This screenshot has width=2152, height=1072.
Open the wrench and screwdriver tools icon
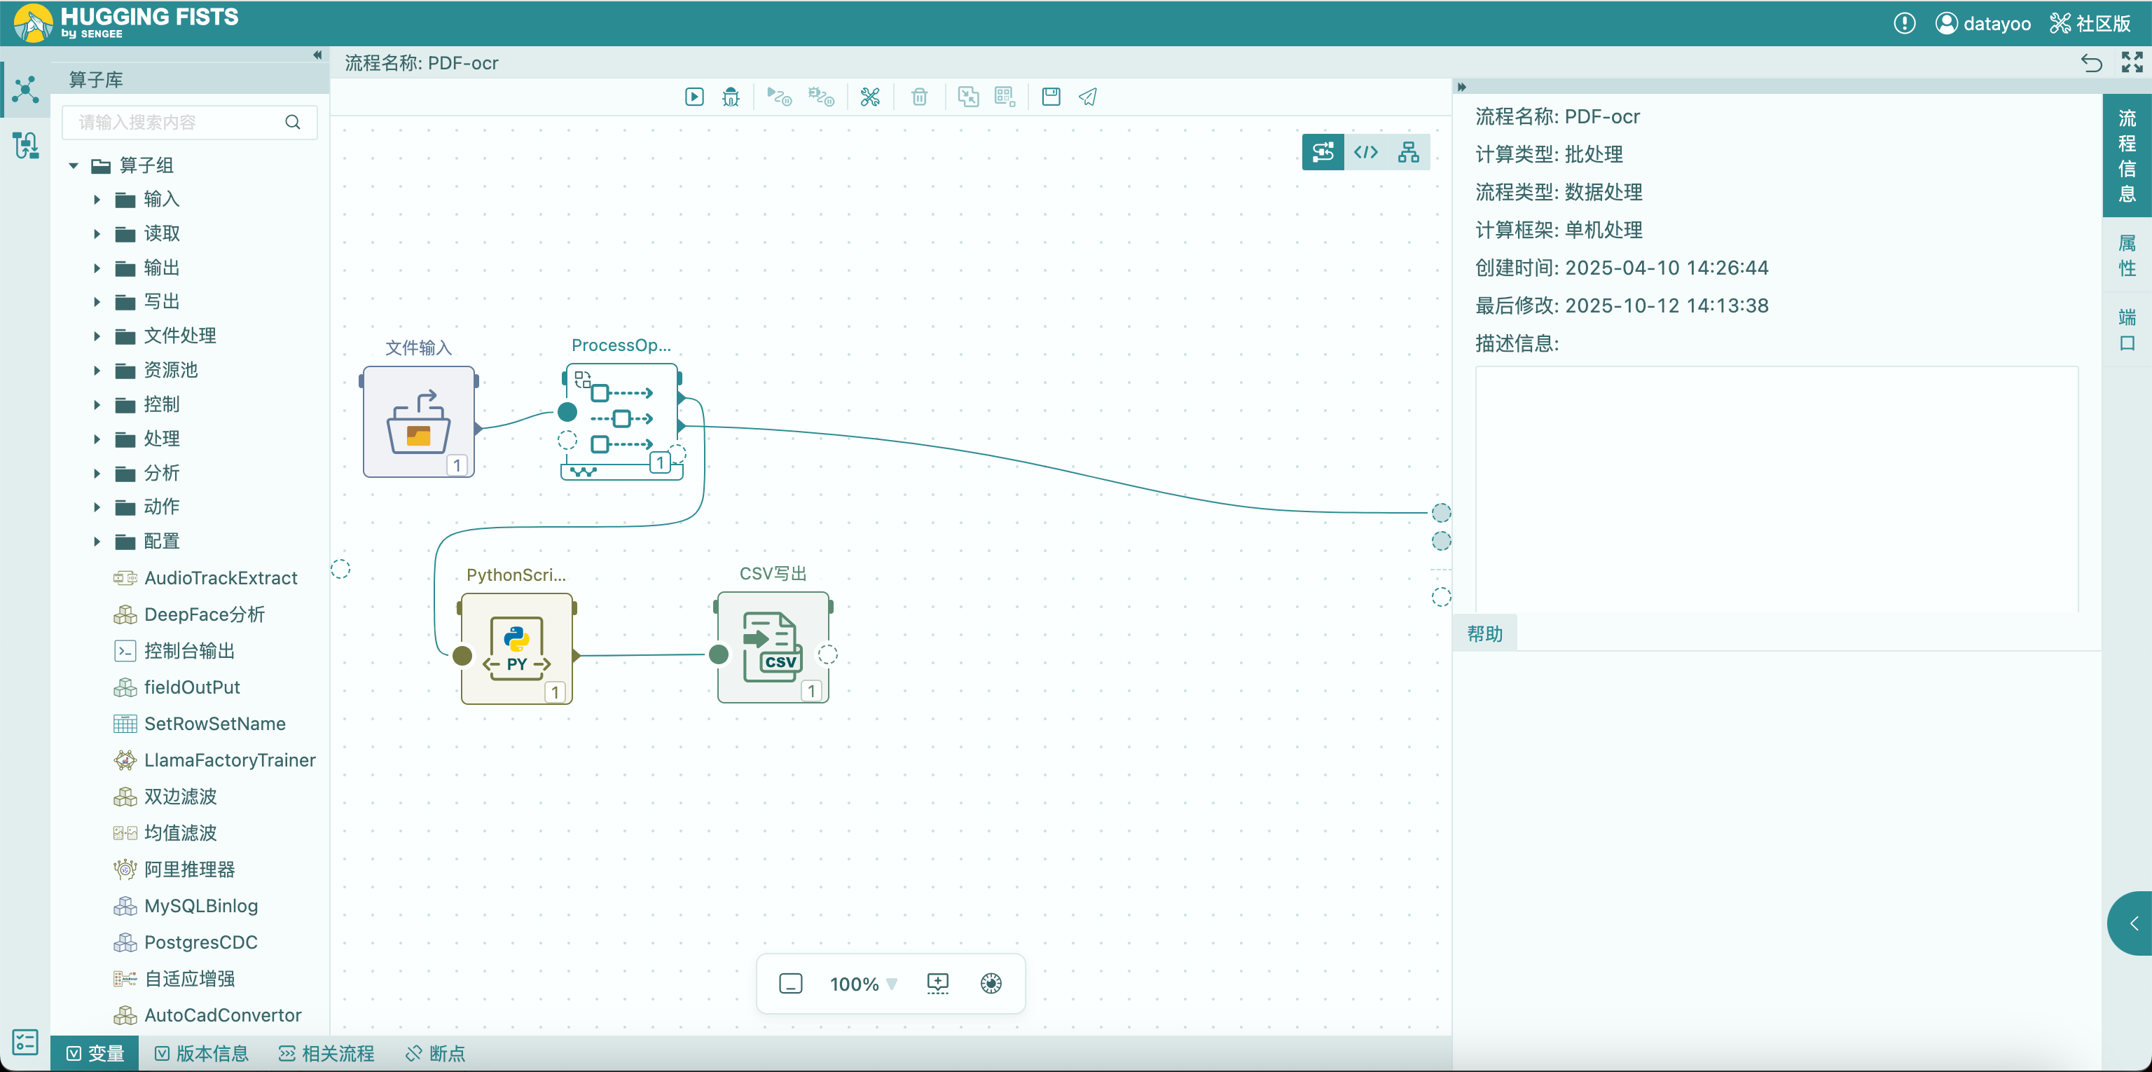click(x=869, y=97)
